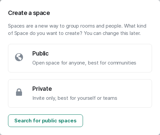The image size is (160, 135).
Task: Click the word "communities" in Public description
Action: click(x=122, y=63)
